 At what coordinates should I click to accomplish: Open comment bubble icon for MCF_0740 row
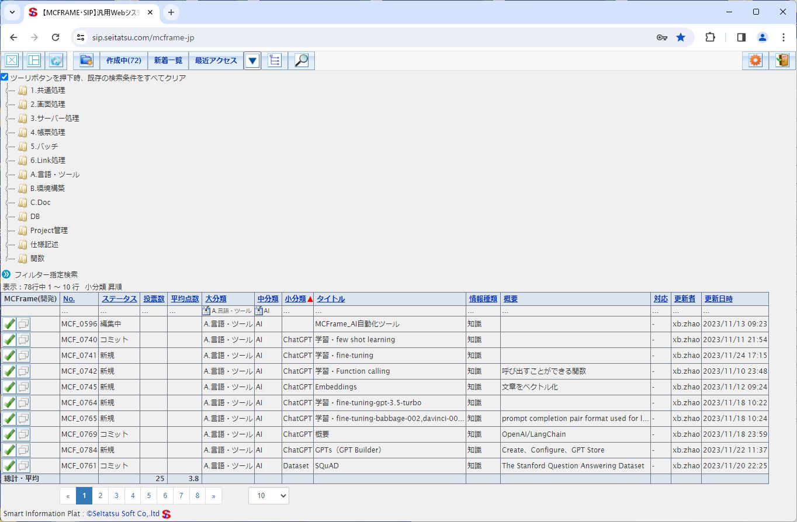pos(23,340)
